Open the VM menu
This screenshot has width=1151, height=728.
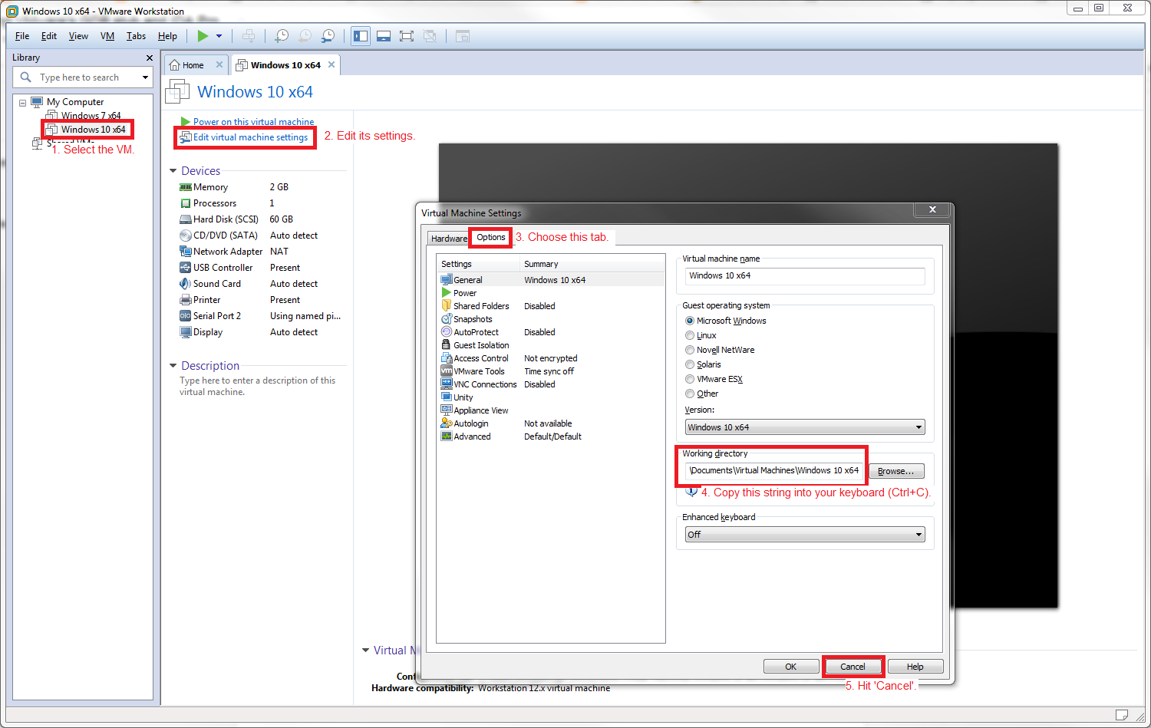pos(107,36)
